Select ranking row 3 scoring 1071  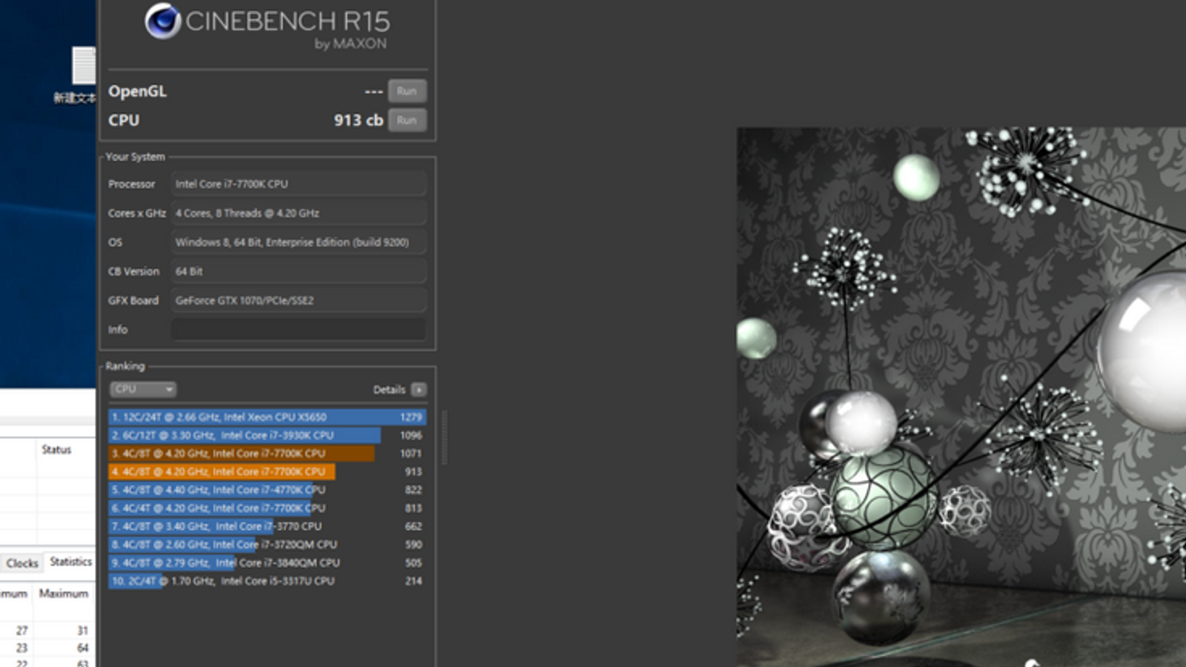click(267, 454)
